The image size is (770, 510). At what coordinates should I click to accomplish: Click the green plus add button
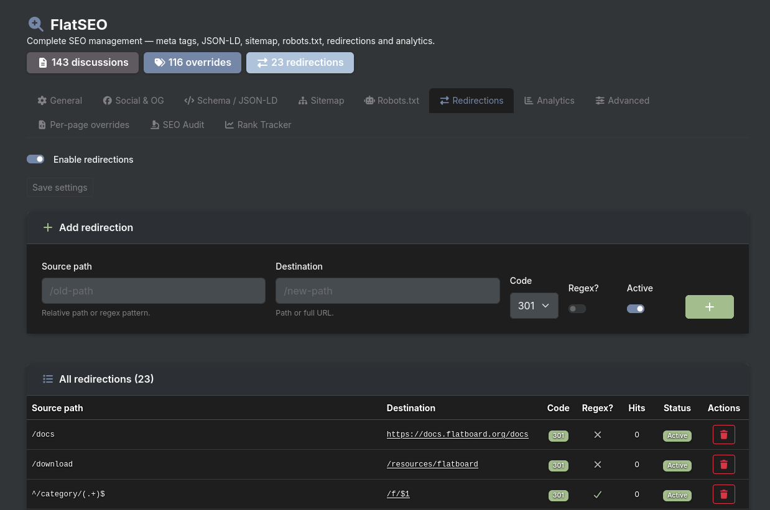709,307
